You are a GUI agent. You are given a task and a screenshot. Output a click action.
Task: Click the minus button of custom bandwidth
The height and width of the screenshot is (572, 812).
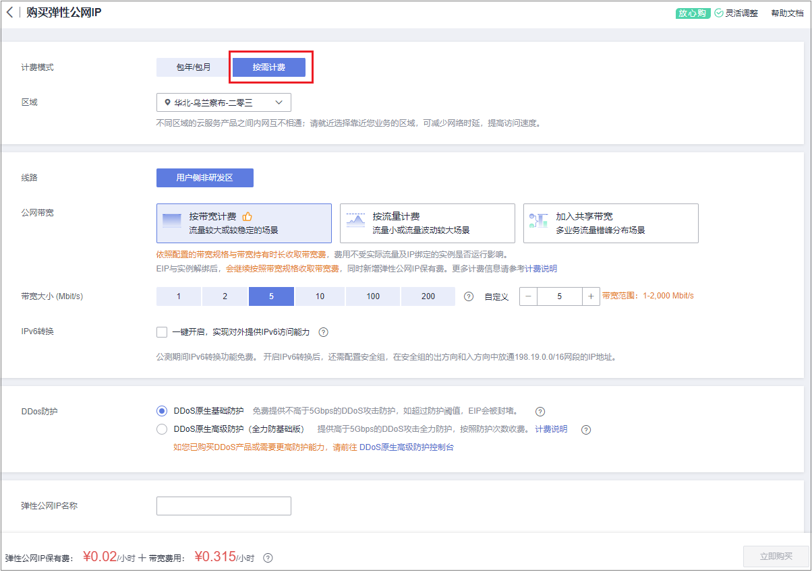(x=528, y=296)
